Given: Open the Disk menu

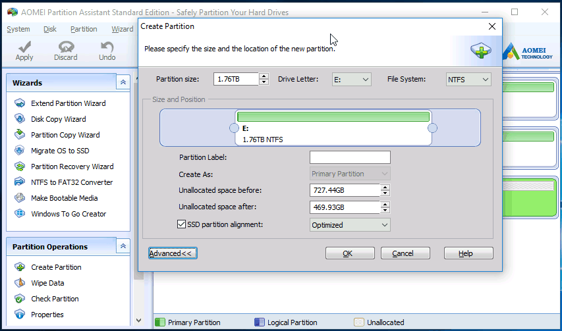Looking at the screenshot, I should pyautogui.click(x=50, y=29).
